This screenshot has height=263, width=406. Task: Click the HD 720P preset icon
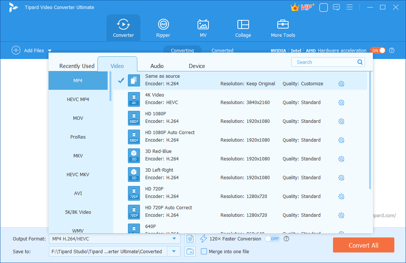(x=134, y=193)
